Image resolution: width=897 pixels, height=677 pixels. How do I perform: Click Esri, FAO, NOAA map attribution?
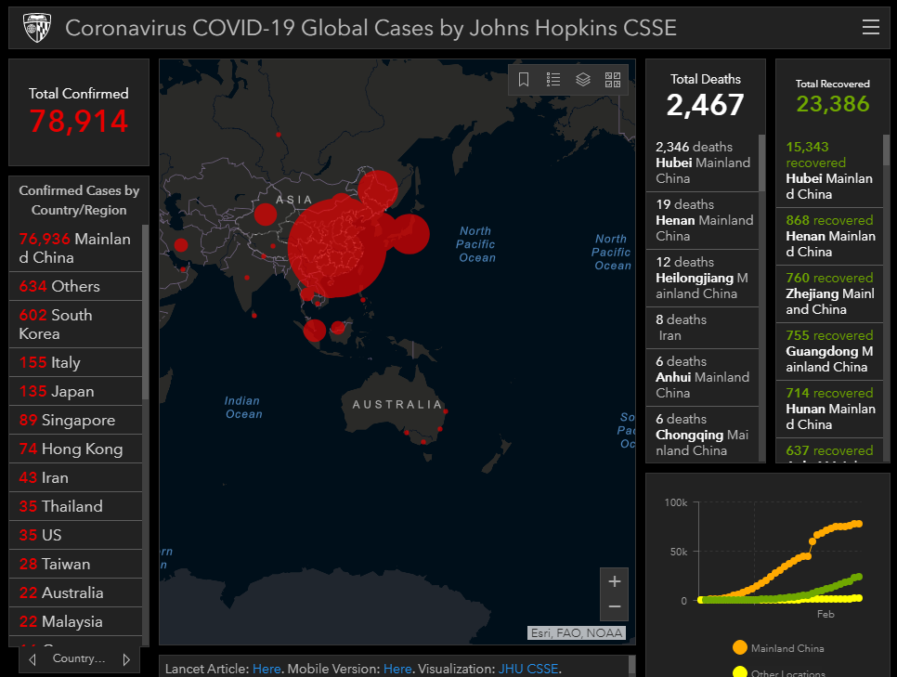click(576, 633)
